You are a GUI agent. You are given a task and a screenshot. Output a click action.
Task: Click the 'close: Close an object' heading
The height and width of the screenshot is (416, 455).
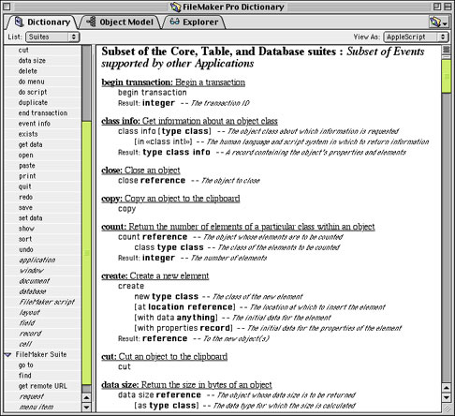click(x=140, y=171)
